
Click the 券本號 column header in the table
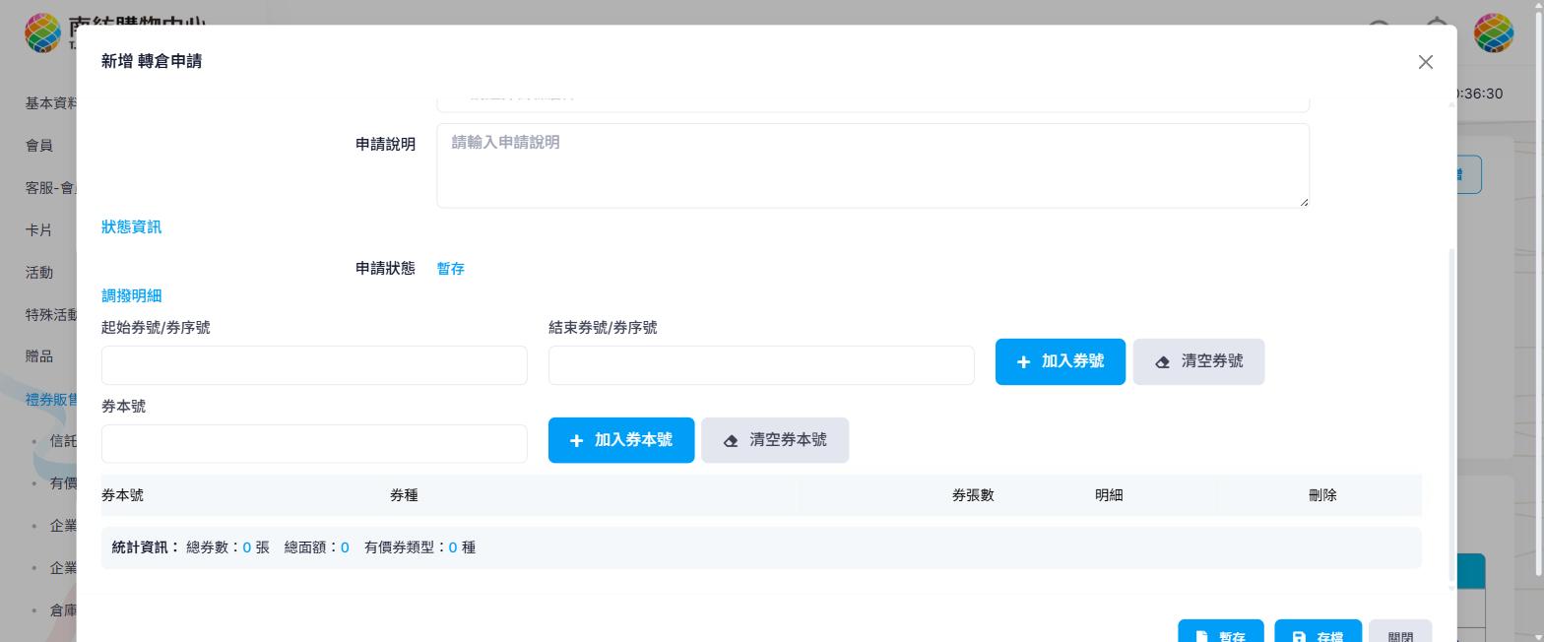(x=122, y=495)
